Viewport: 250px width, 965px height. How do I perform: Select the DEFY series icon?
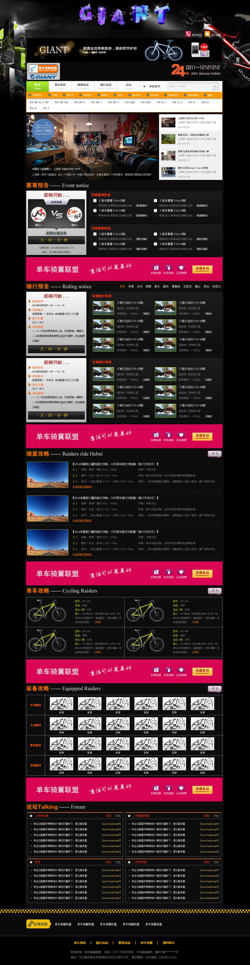pos(64,95)
